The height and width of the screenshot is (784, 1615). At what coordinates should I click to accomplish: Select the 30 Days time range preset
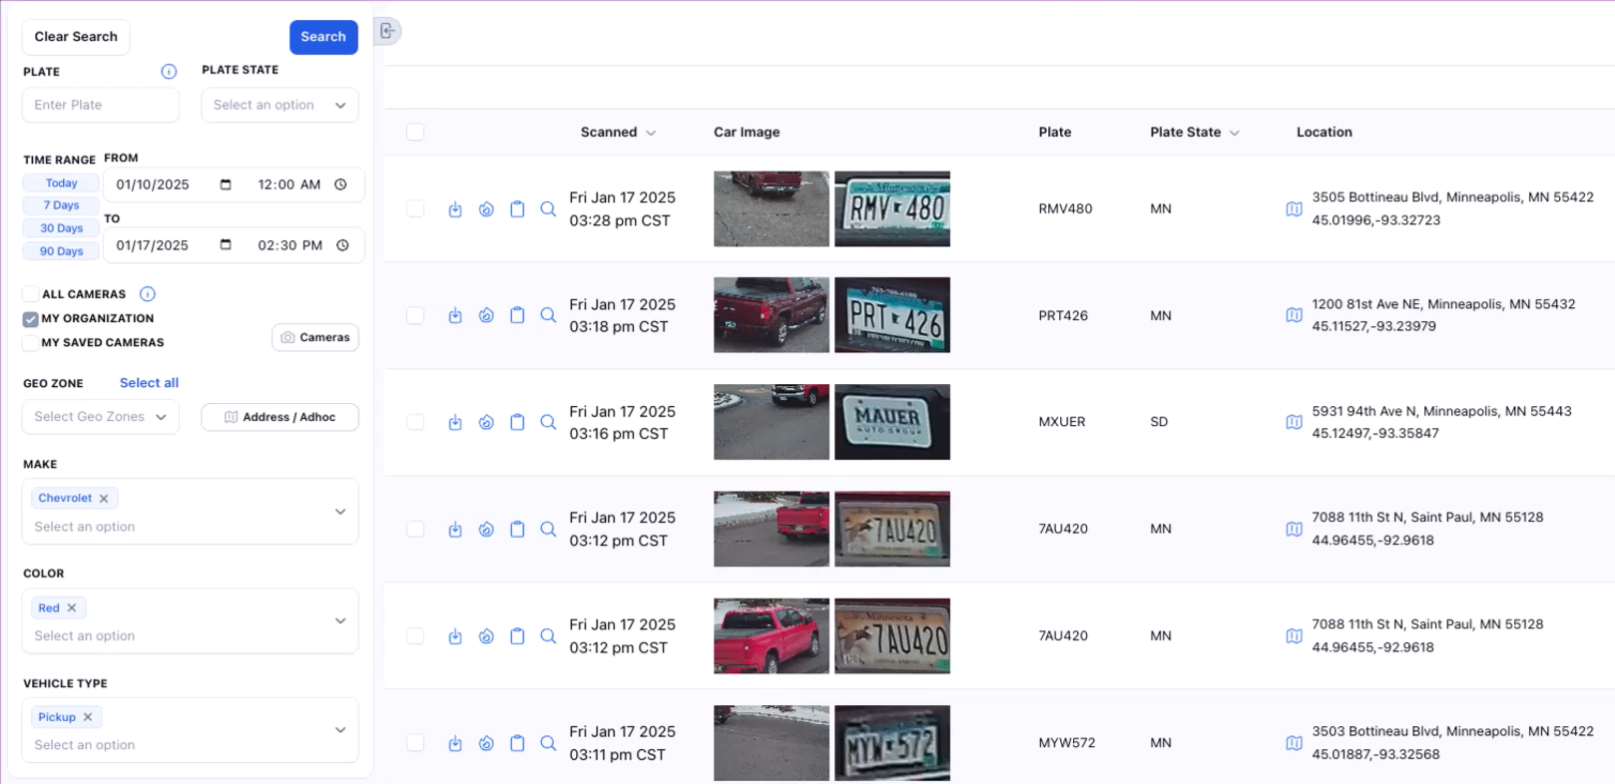tap(61, 228)
